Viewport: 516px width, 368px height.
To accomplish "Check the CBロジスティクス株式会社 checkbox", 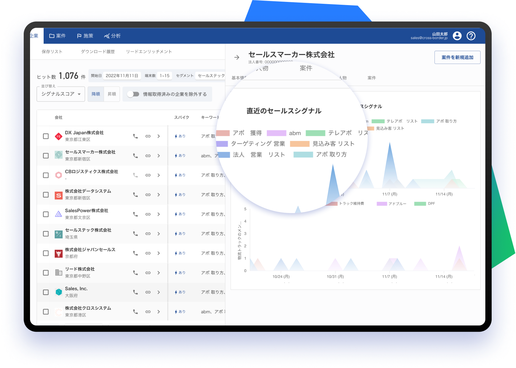I will (x=46, y=175).
